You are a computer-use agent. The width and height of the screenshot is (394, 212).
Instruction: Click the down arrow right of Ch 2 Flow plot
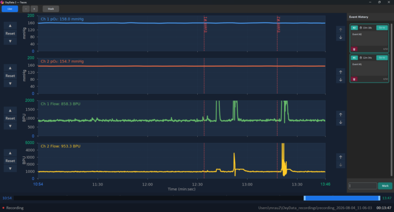click(x=341, y=165)
